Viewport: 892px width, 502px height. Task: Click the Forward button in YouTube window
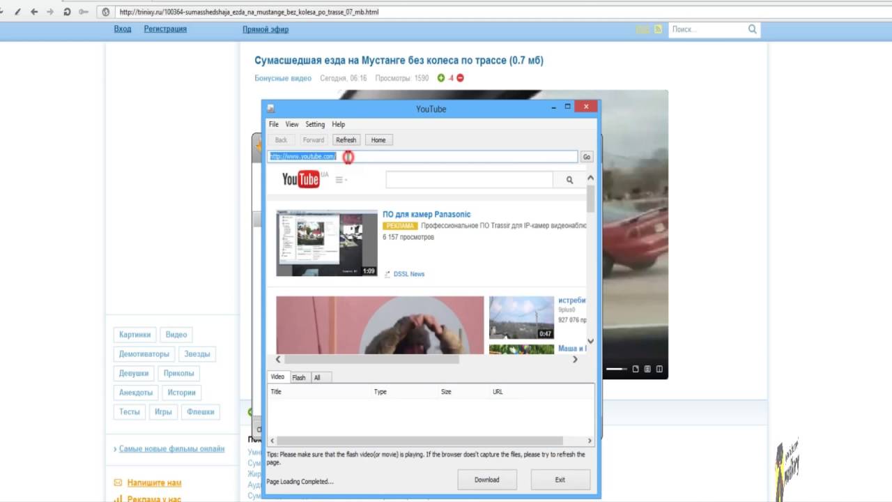pyautogui.click(x=314, y=140)
